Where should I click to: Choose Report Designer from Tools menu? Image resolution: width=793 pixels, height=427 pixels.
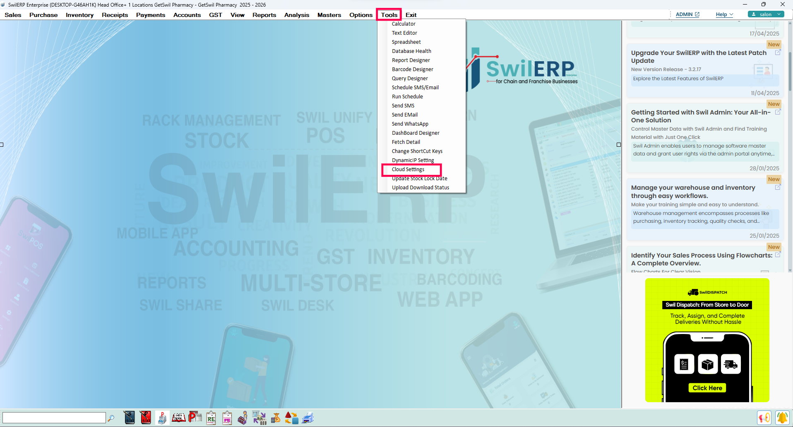(411, 60)
